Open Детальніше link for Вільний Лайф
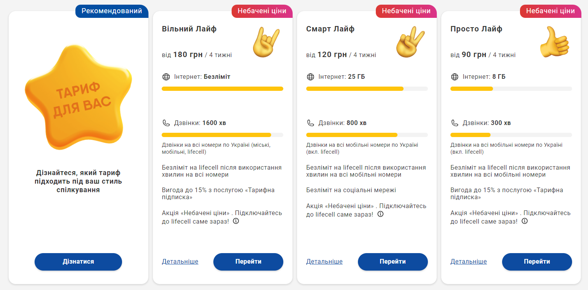588x290 pixels. point(180,262)
